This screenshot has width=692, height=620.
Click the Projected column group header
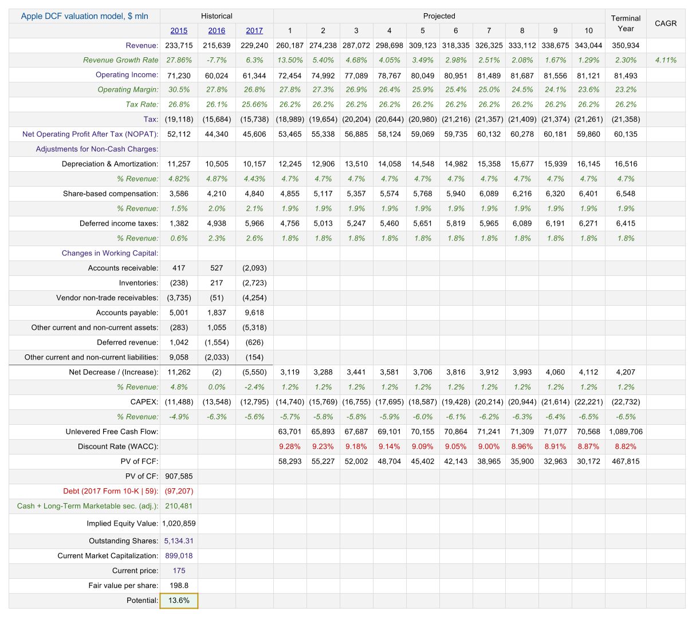click(x=439, y=16)
